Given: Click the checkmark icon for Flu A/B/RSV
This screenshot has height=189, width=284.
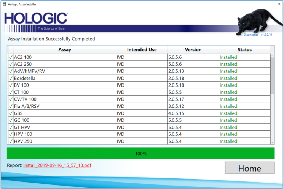Looking at the screenshot, I should (x=11, y=106).
